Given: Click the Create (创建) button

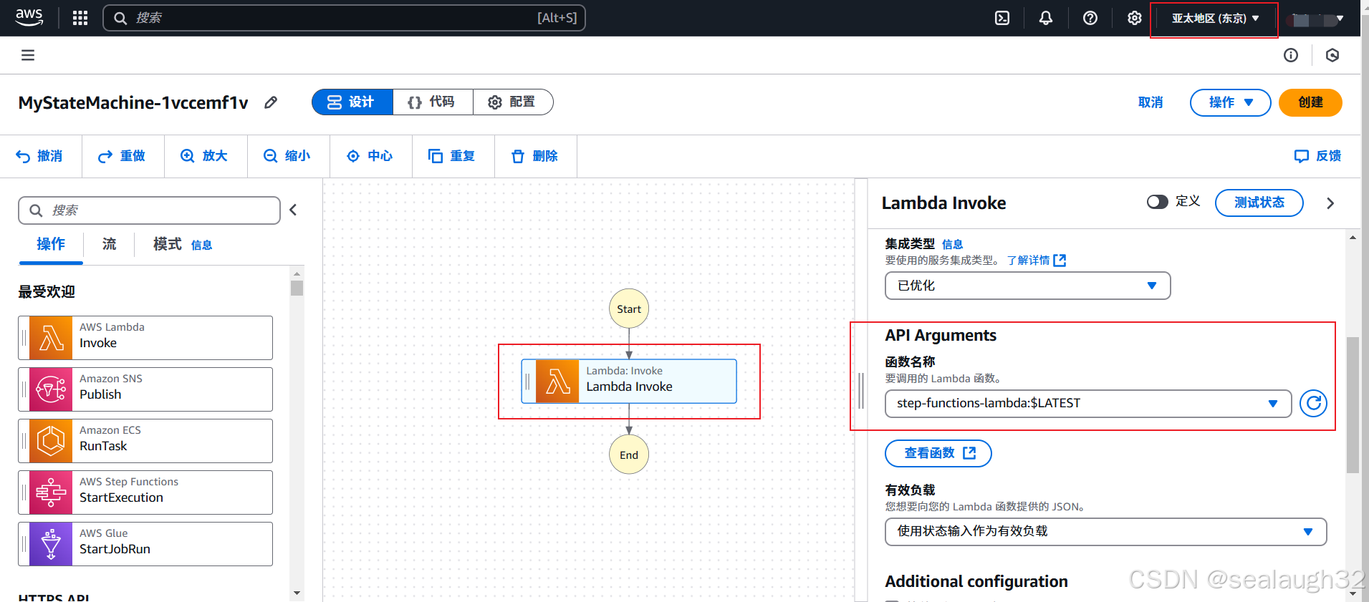Looking at the screenshot, I should pos(1310,102).
